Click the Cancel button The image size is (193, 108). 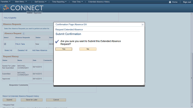56,100
